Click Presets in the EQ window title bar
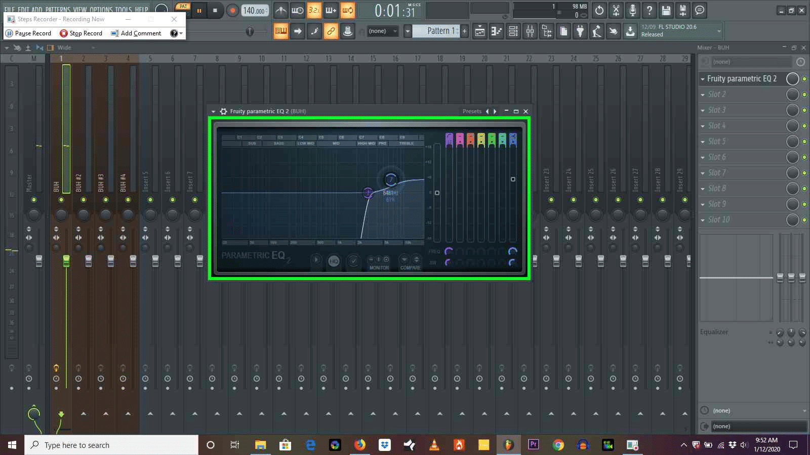The width and height of the screenshot is (810, 455). pyautogui.click(x=472, y=111)
